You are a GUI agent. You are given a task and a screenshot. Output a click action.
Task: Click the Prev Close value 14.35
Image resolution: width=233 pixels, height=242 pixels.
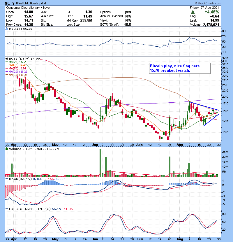pos(29,24)
